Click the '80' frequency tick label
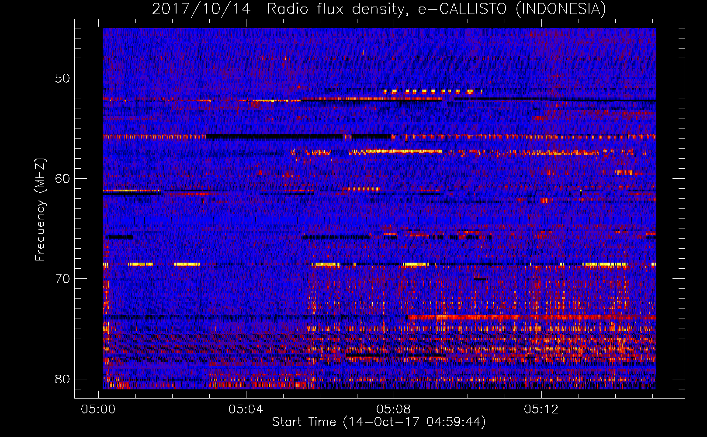This screenshot has height=437, width=707. click(62, 379)
